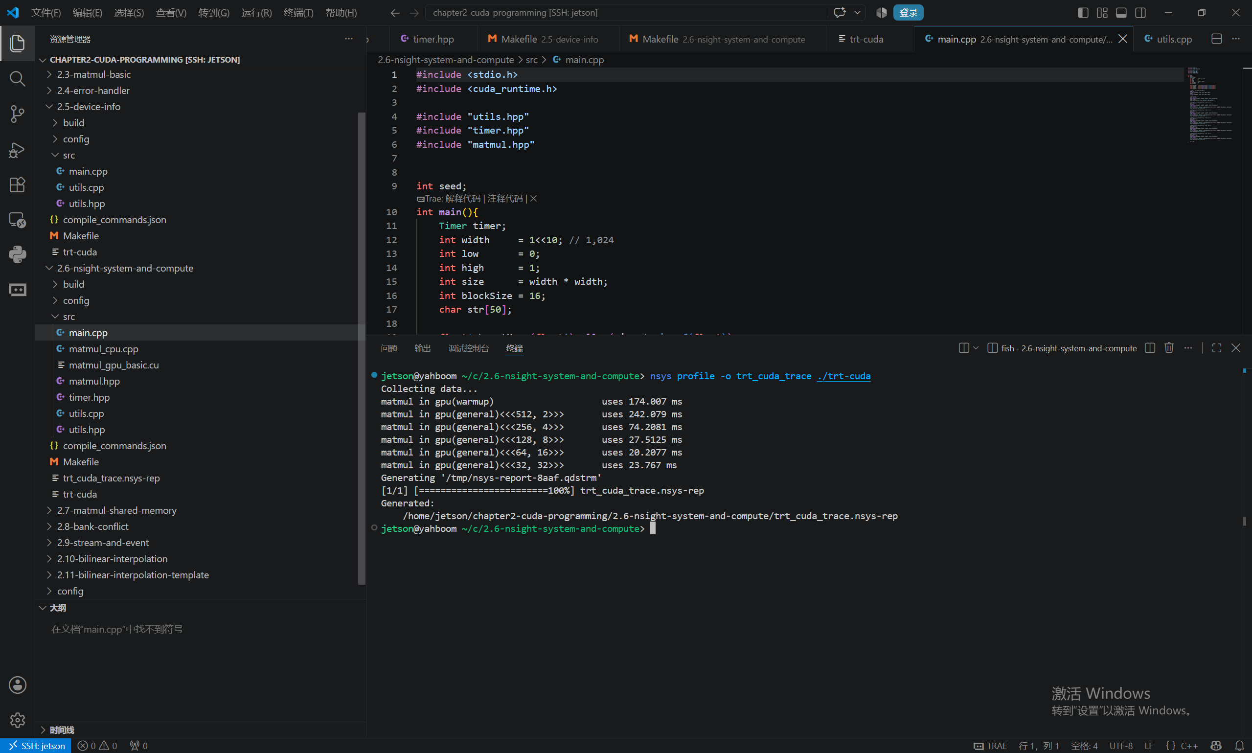Toggle the secondary sidebar layout button

tap(1140, 13)
